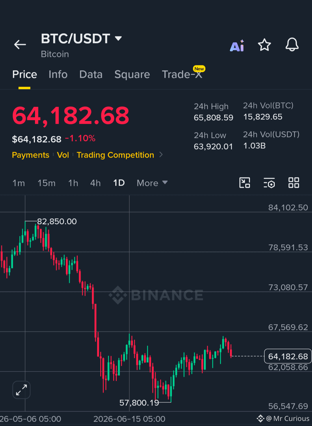
Task: Select the 1m chart interval
Action: tap(18, 183)
